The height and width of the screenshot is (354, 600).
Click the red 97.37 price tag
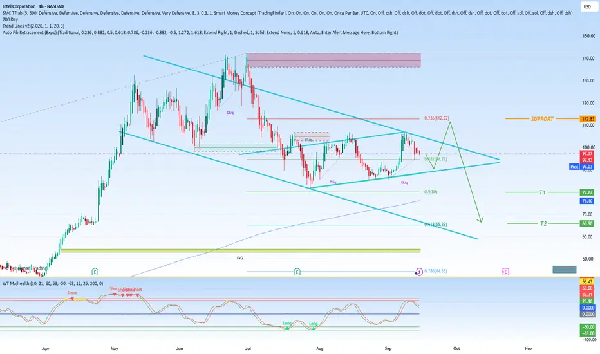click(587, 153)
